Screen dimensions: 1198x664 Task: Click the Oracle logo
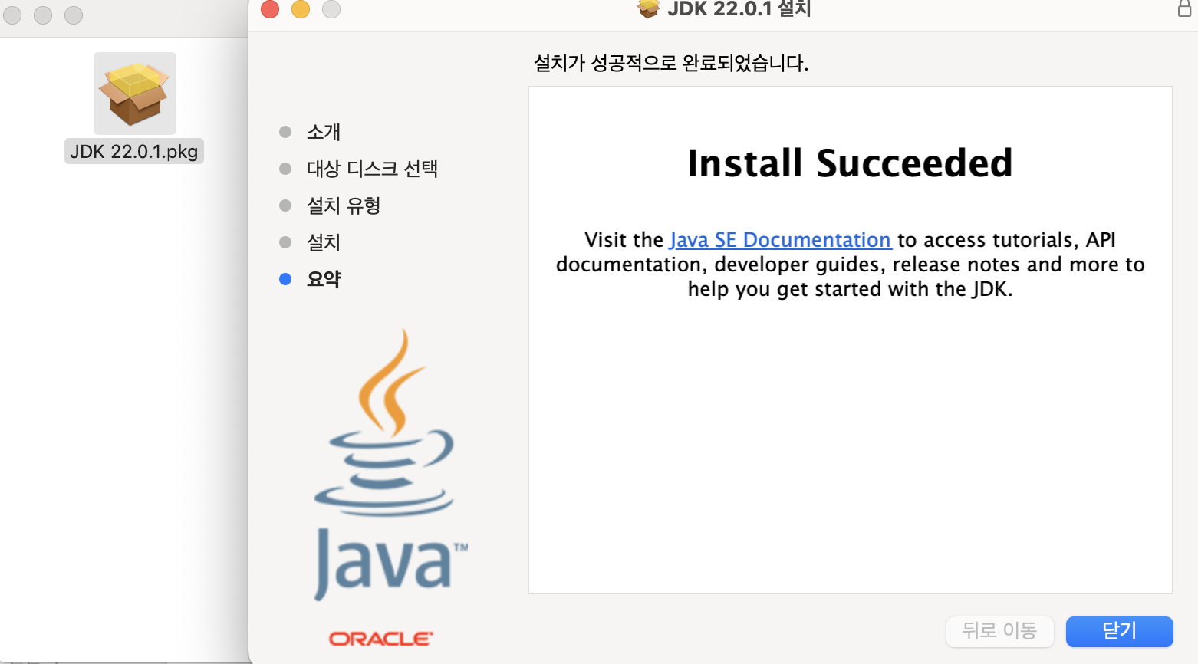[380, 638]
